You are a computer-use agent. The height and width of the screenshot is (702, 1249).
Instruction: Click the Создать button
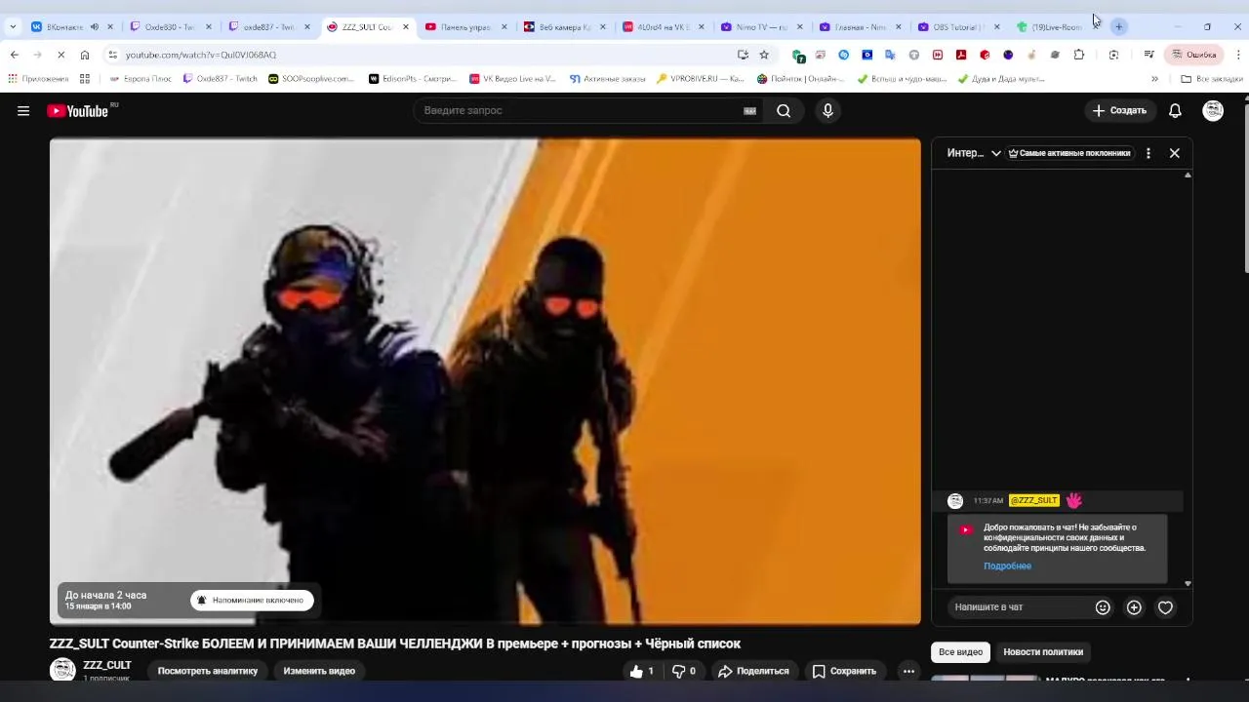tap(1120, 111)
